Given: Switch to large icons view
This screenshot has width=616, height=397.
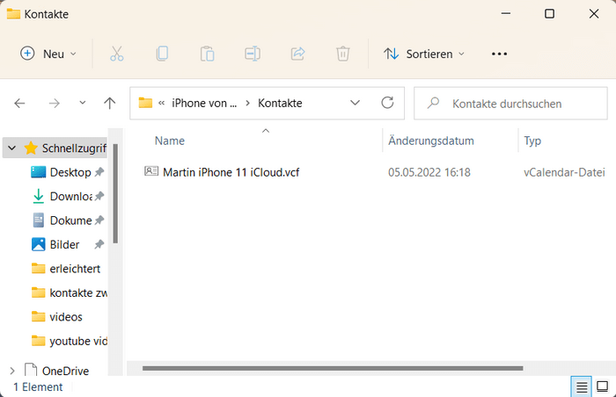Looking at the screenshot, I should click(602, 386).
